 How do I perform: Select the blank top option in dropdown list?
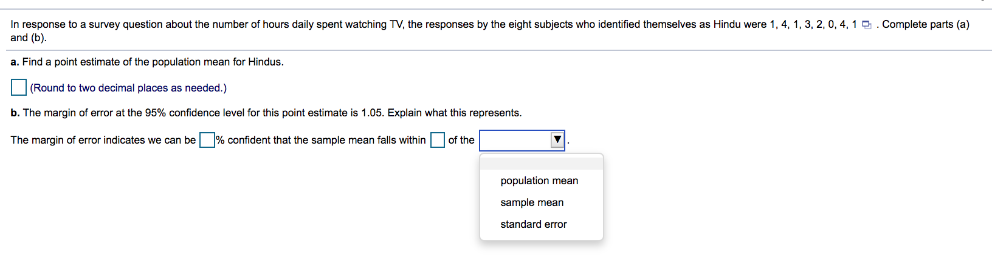click(x=542, y=163)
